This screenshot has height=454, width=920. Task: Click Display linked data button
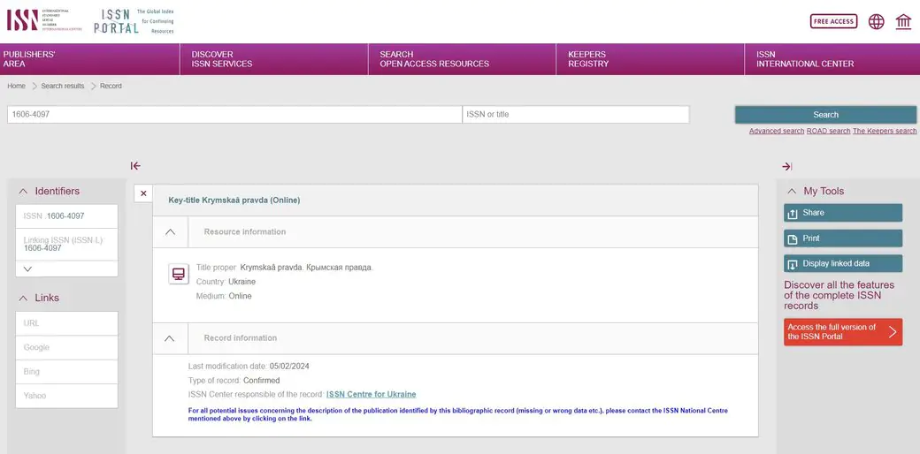[x=842, y=263]
